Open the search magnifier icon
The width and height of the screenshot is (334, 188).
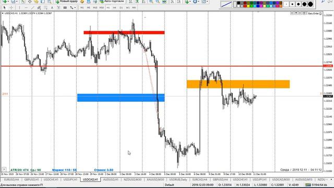tap(324, 1)
